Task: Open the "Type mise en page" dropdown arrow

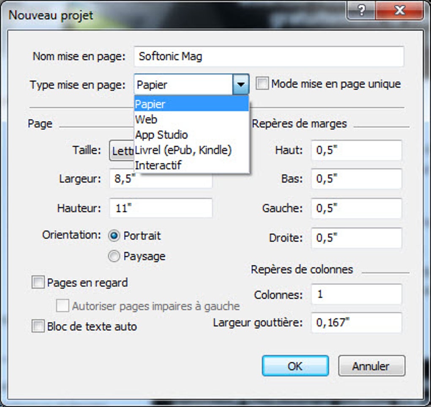Action: [242, 84]
